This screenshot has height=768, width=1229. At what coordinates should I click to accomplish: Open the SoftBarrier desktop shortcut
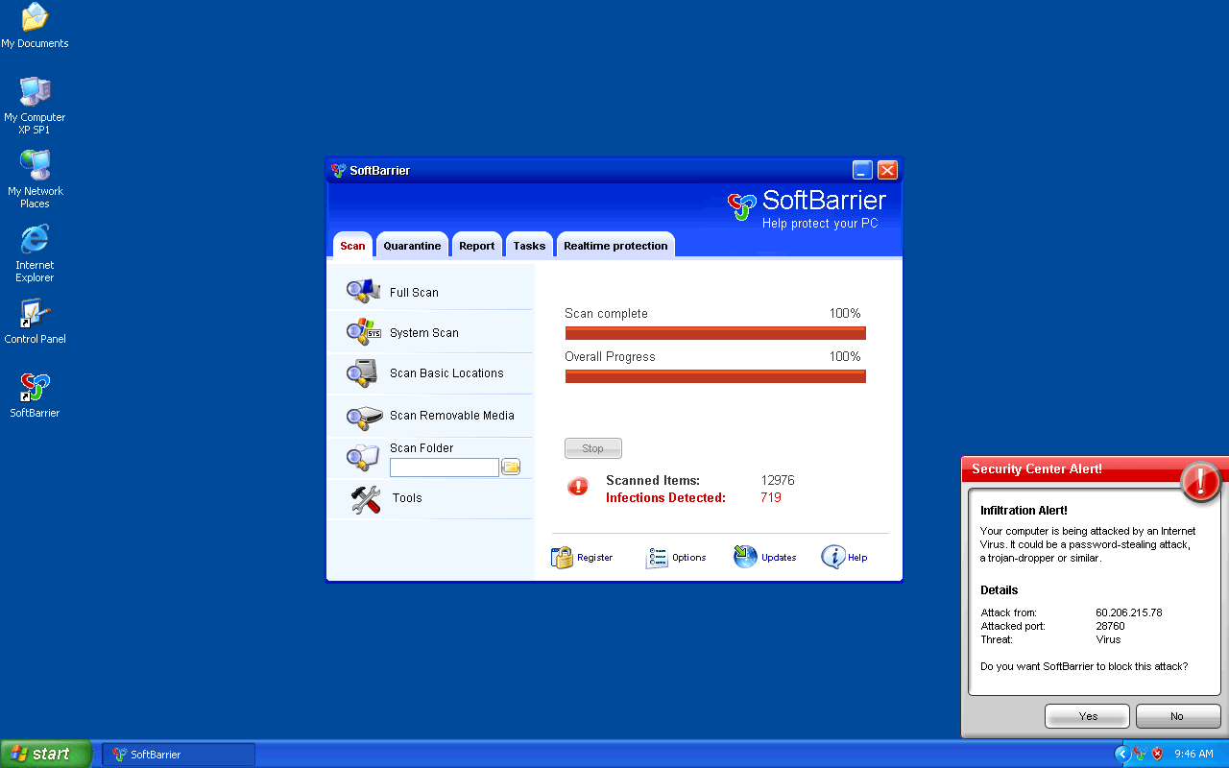(36, 395)
